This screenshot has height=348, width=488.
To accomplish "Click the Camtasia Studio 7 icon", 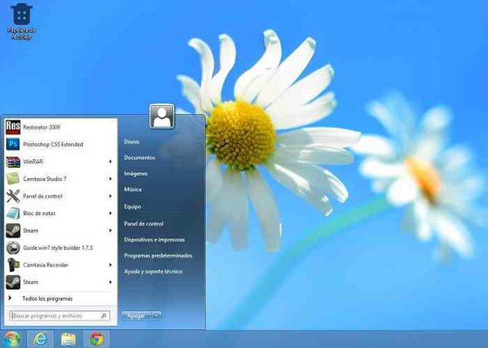I will (x=13, y=179).
